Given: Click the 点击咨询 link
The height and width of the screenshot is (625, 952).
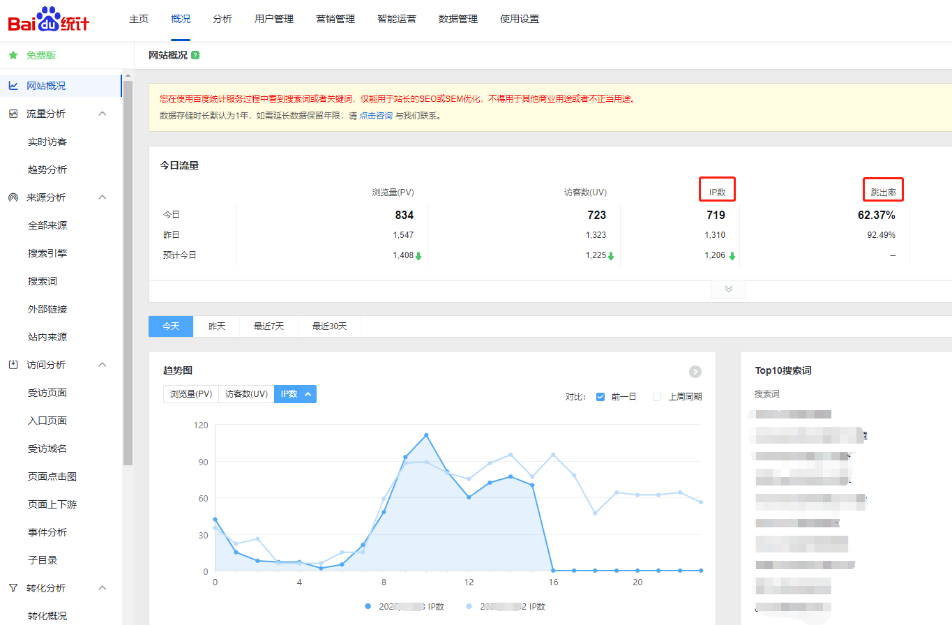Looking at the screenshot, I should point(376,116).
